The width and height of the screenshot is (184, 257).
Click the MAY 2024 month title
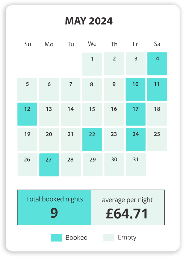(x=89, y=21)
